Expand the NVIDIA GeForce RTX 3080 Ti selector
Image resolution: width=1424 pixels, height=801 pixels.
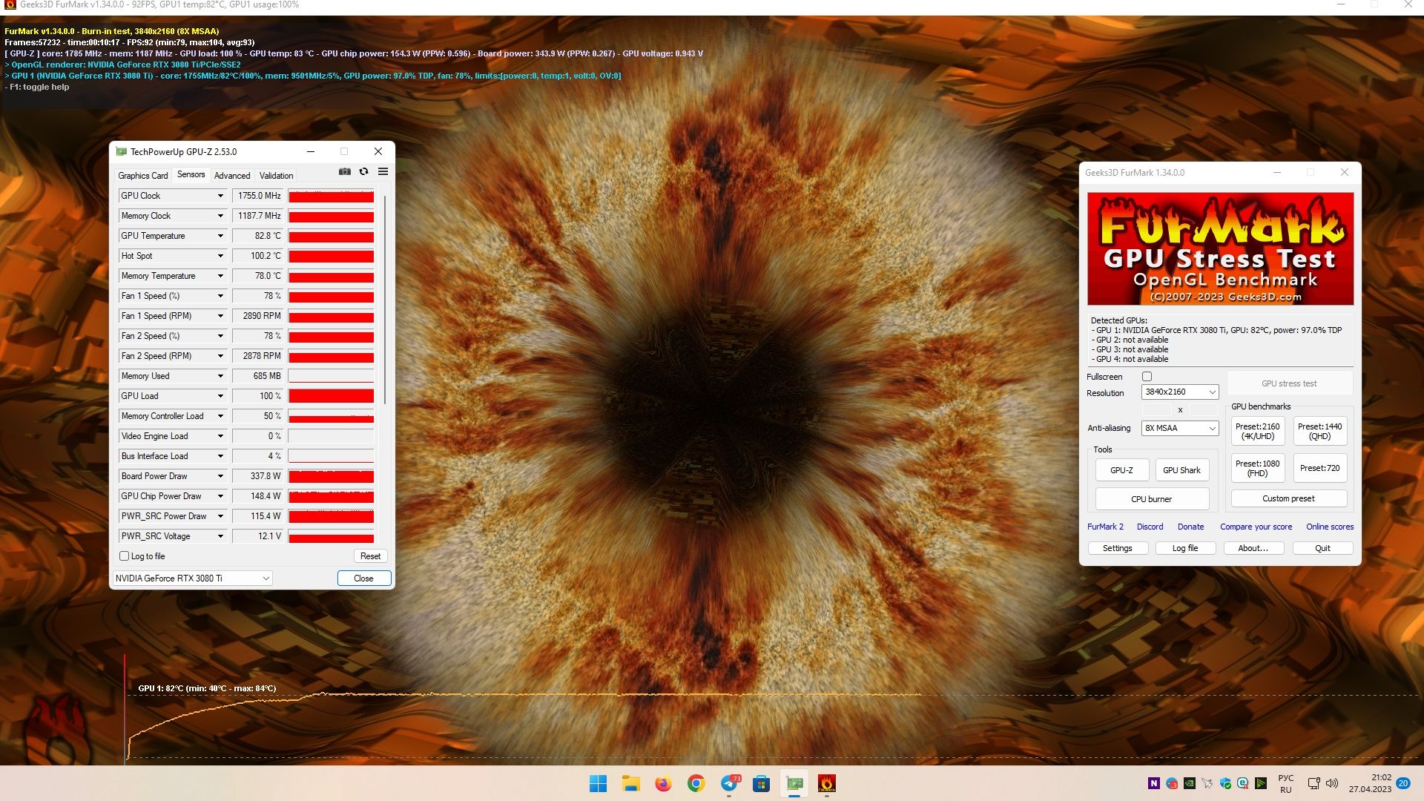[x=193, y=578]
